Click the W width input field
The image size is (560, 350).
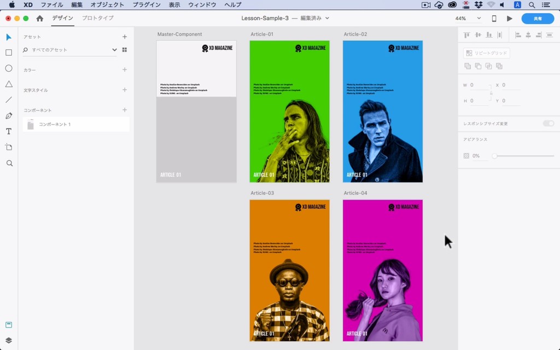479,85
